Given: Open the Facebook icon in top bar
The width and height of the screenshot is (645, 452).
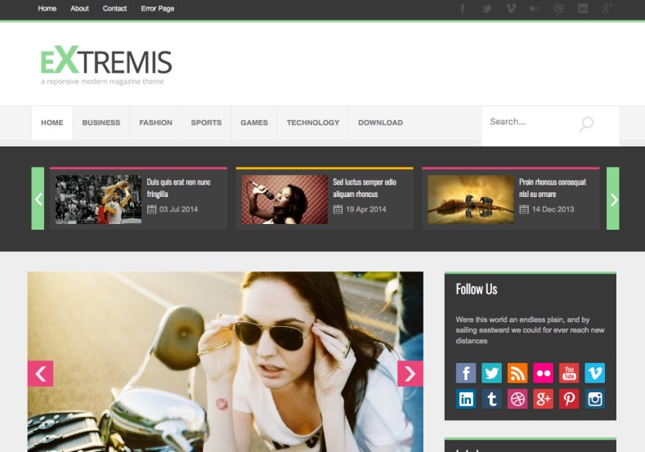Looking at the screenshot, I should pyautogui.click(x=463, y=9).
